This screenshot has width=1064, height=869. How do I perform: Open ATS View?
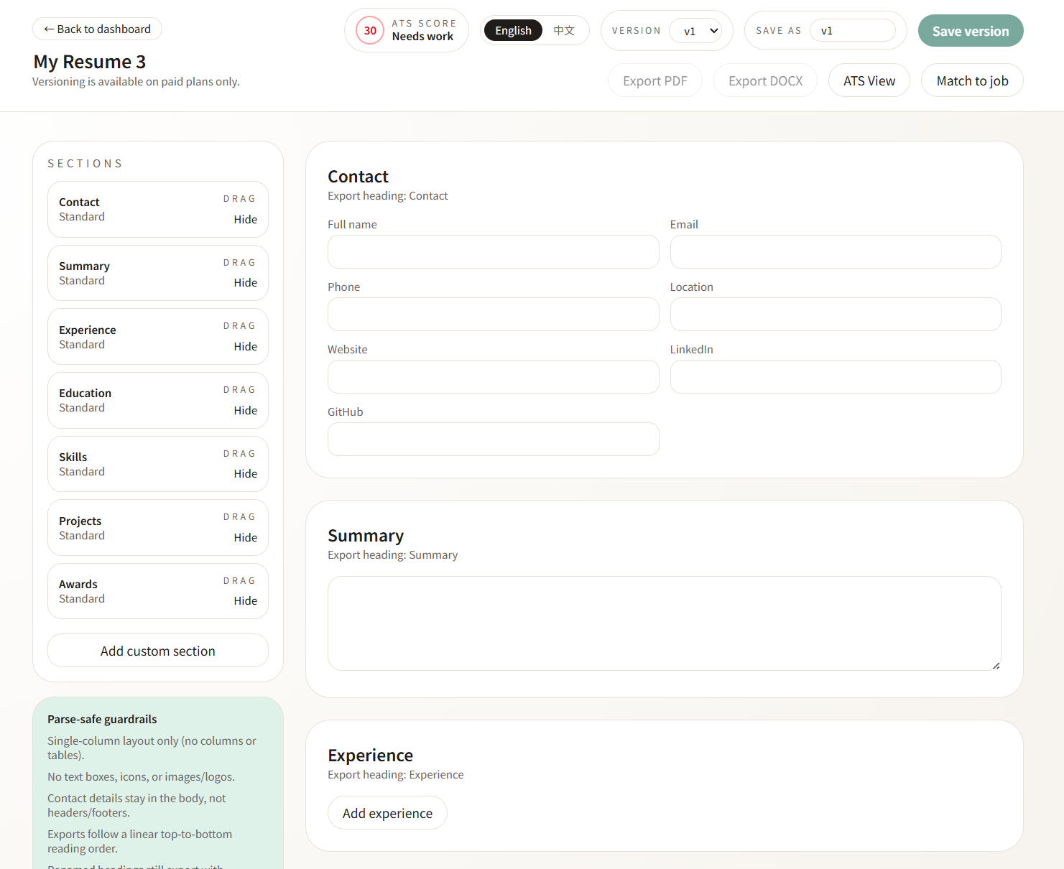point(869,80)
